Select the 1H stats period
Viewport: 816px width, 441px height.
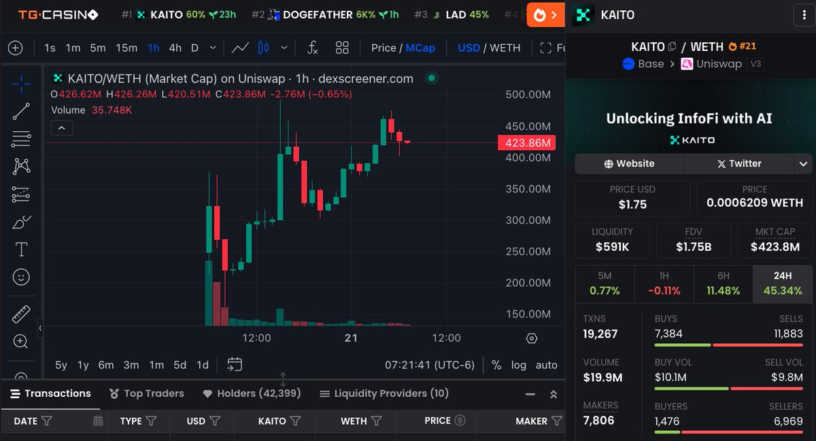(x=664, y=283)
